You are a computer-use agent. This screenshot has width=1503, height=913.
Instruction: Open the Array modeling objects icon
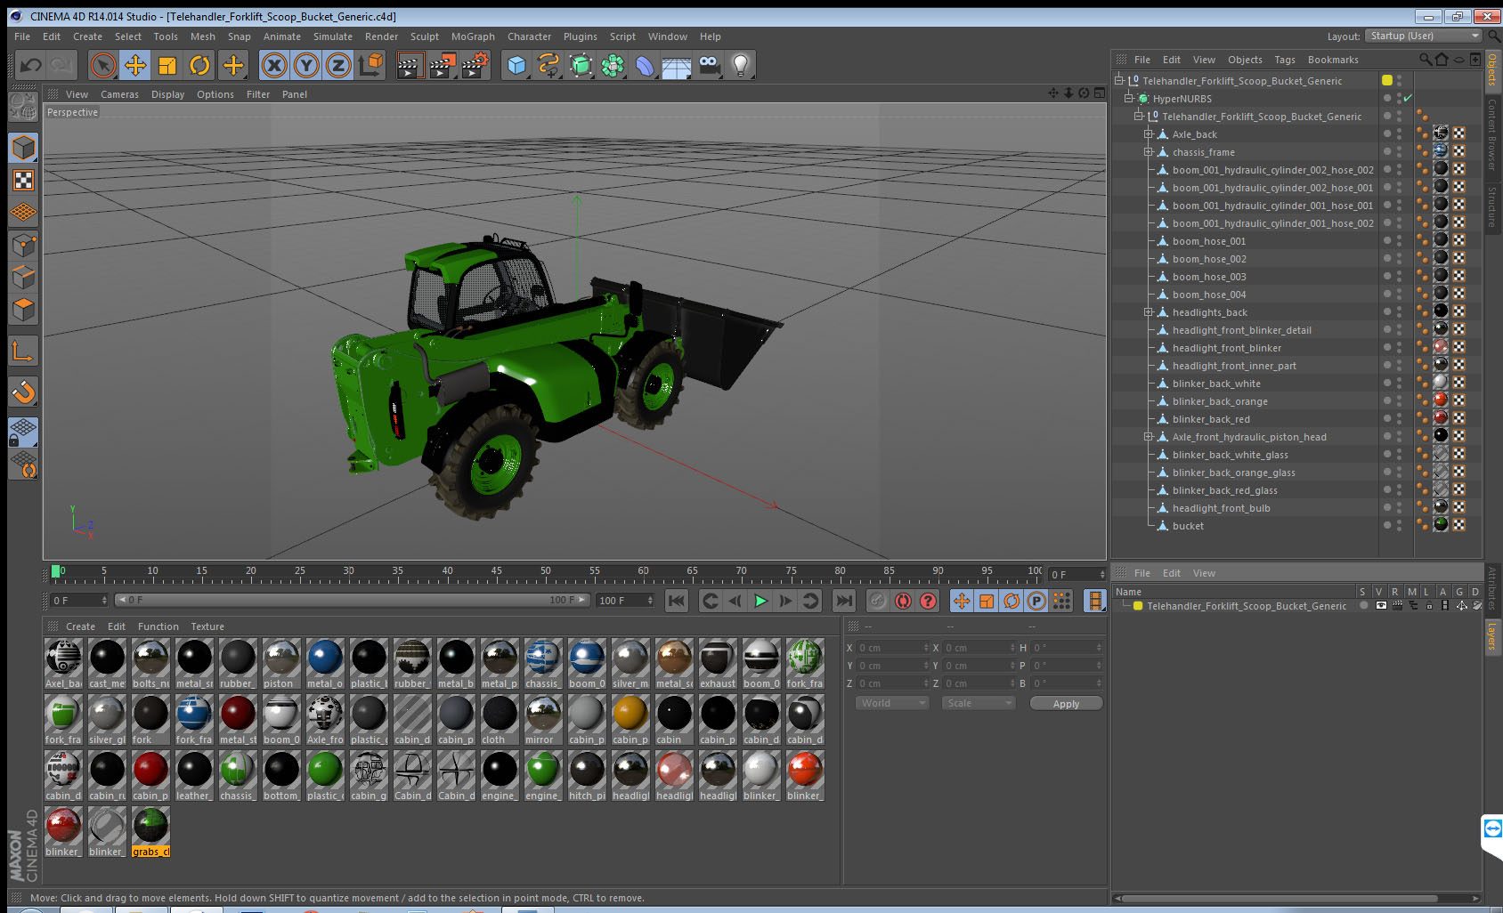coord(613,65)
